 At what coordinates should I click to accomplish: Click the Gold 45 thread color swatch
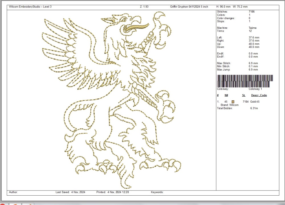click(233, 102)
